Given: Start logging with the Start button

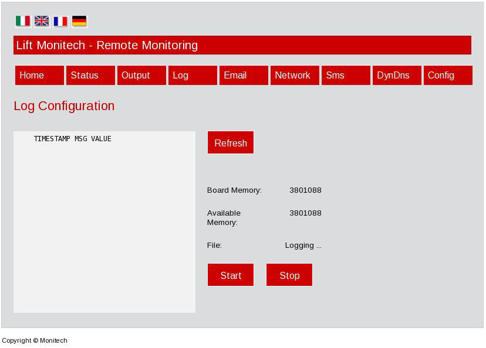Looking at the screenshot, I should point(231,275).
